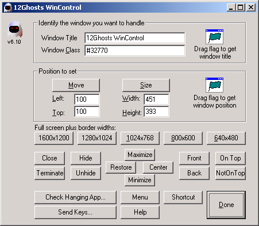Click the Center button
Screen dimensions: 259x226
pyautogui.click(x=159, y=167)
